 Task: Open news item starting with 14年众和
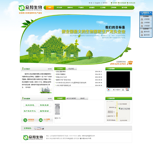[x=64, y=85]
